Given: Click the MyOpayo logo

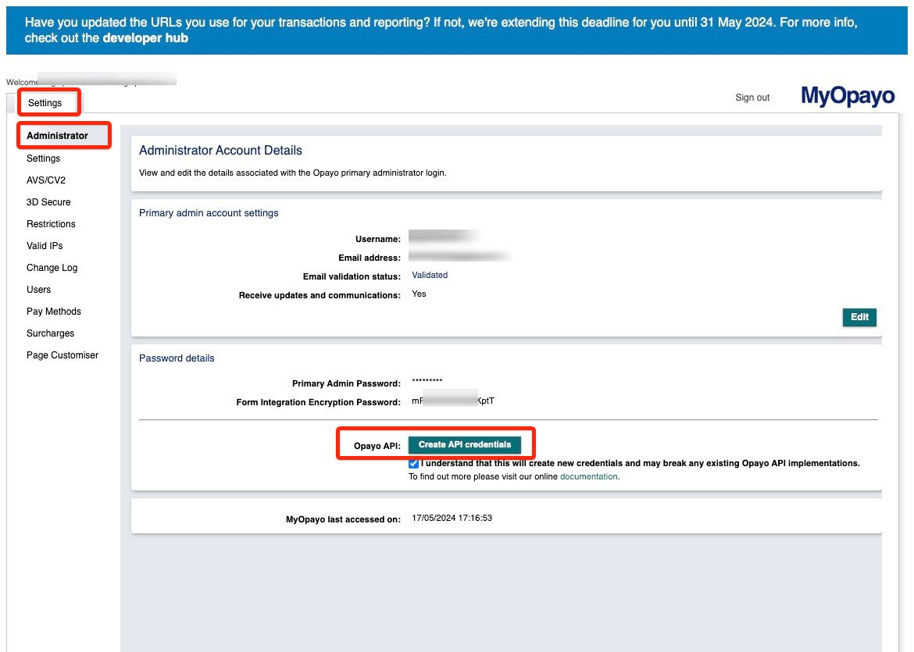Looking at the screenshot, I should click(848, 95).
